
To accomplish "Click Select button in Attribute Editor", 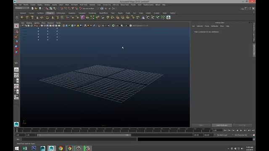I will [201, 125].
